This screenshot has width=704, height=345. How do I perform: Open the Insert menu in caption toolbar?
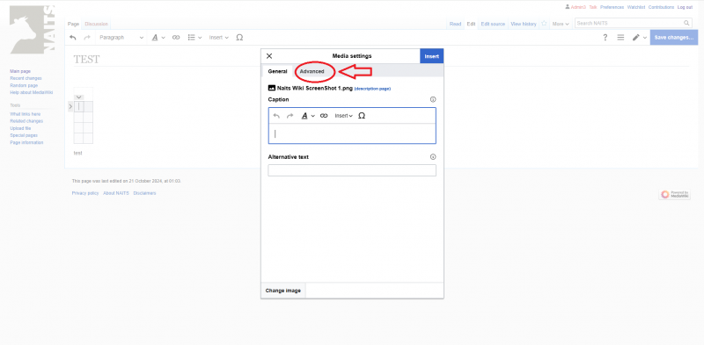343,116
